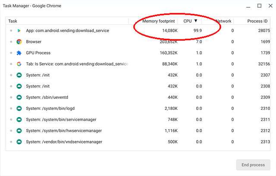This screenshot has width=276, height=176.
Task: Click the 160,352K memory value
Action: [x=169, y=53]
